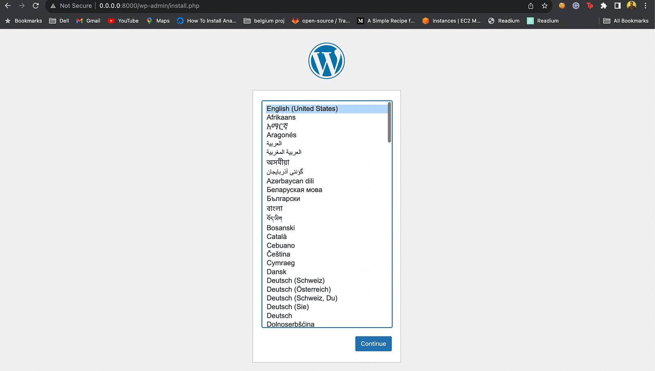The height and width of the screenshot is (371, 655).
Task: Expand the belgium proj bookmarks folder
Action: (x=264, y=21)
